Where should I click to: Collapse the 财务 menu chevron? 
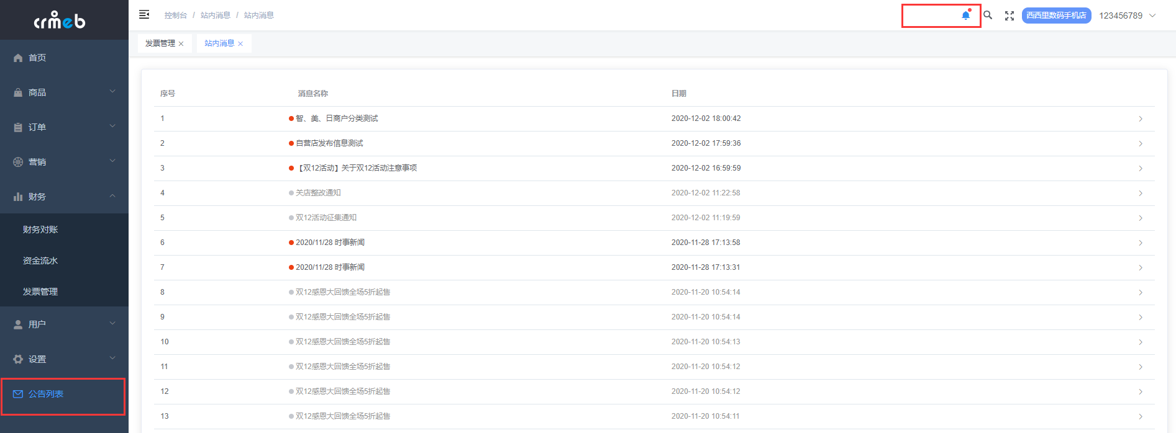click(x=112, y=196)
